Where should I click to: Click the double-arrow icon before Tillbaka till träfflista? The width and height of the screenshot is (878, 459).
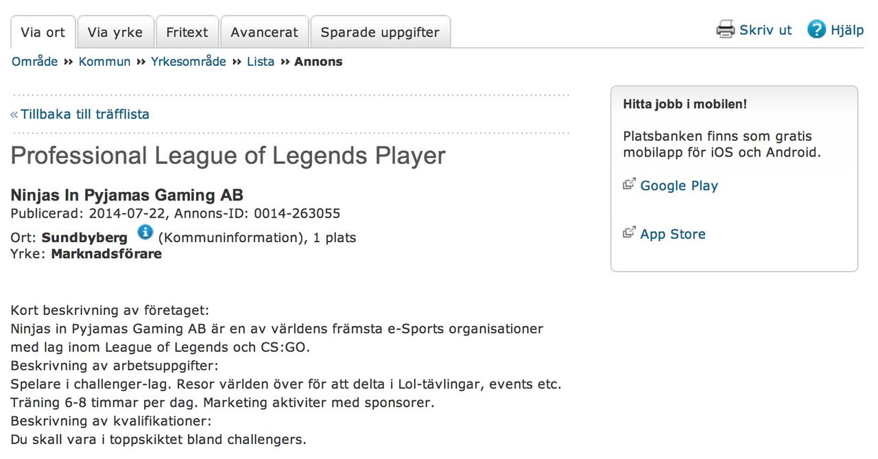(14, 115)
